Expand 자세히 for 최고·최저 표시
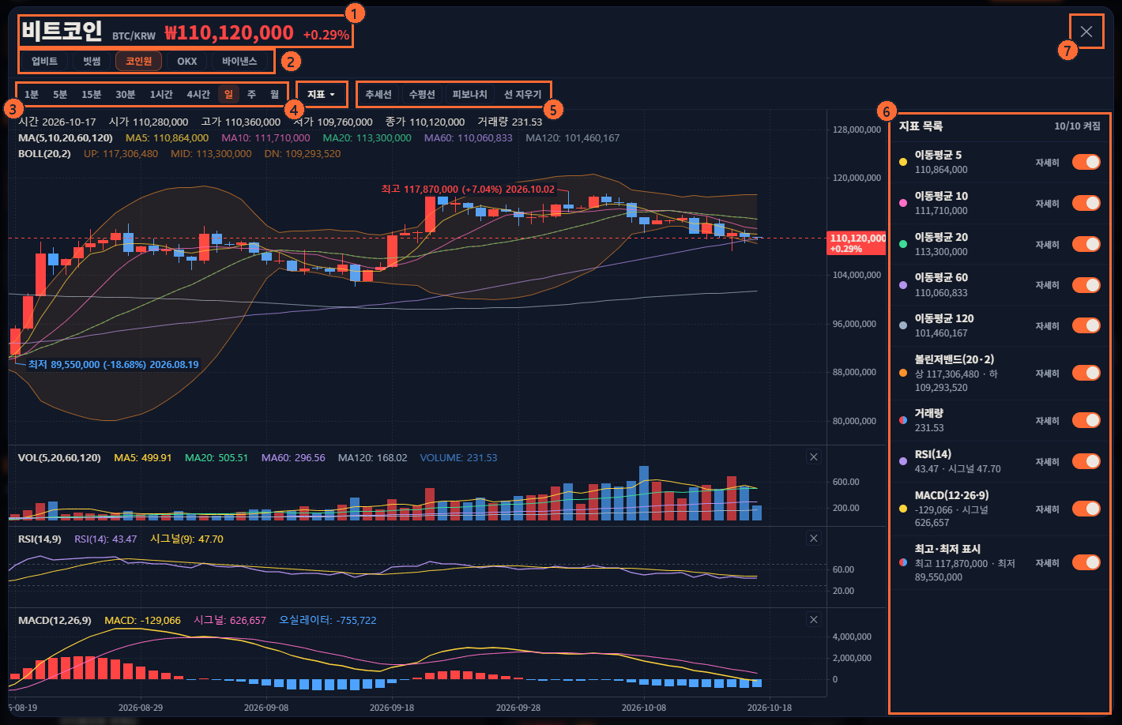The width and height of the screenshot is (1122, 725). pos(1048,563)
